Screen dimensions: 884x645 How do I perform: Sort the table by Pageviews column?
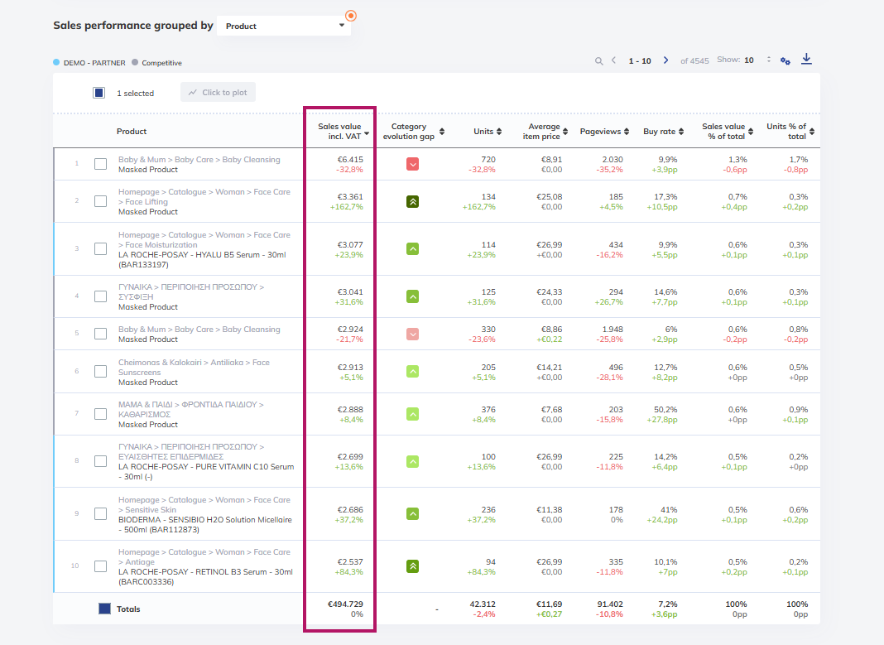(x=627, y=132)
